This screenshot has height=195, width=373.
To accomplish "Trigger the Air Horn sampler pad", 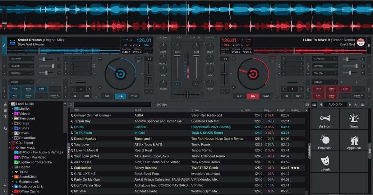I will (325, 120).
